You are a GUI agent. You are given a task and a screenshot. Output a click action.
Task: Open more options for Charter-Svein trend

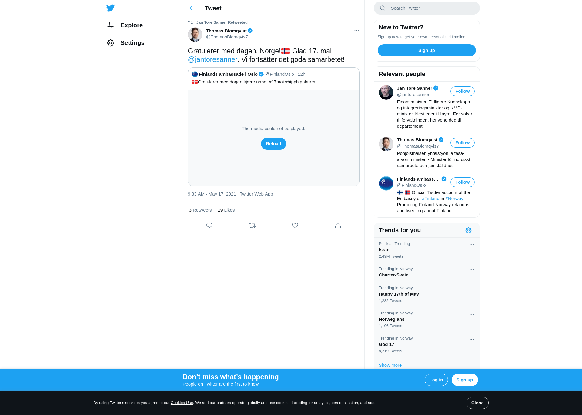pos(472,270)
